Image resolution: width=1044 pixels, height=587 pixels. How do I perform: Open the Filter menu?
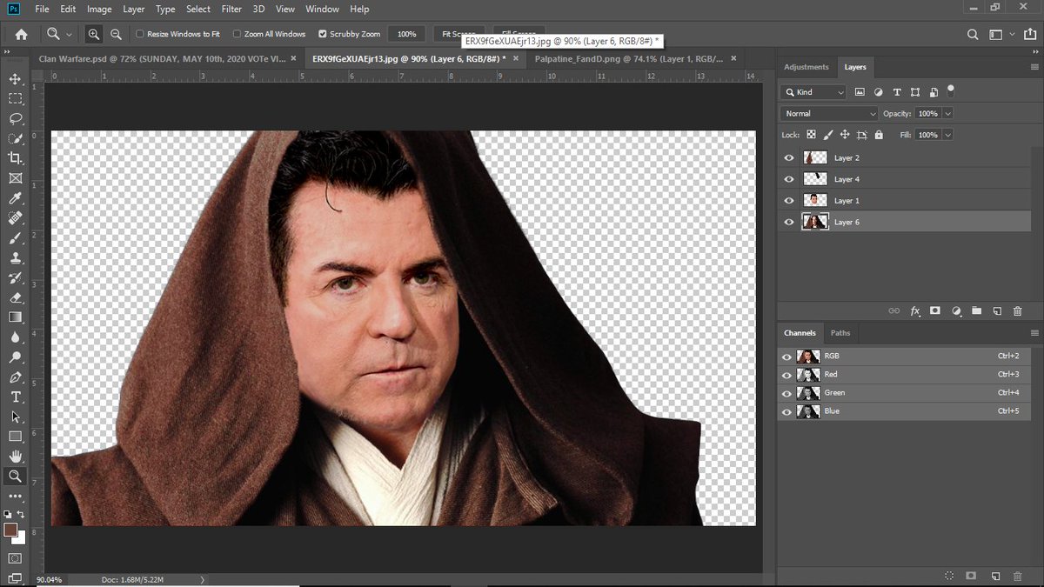[x=231, y=9]
